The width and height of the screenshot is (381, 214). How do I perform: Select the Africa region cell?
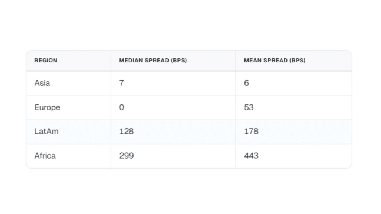[x=45, y=156]
